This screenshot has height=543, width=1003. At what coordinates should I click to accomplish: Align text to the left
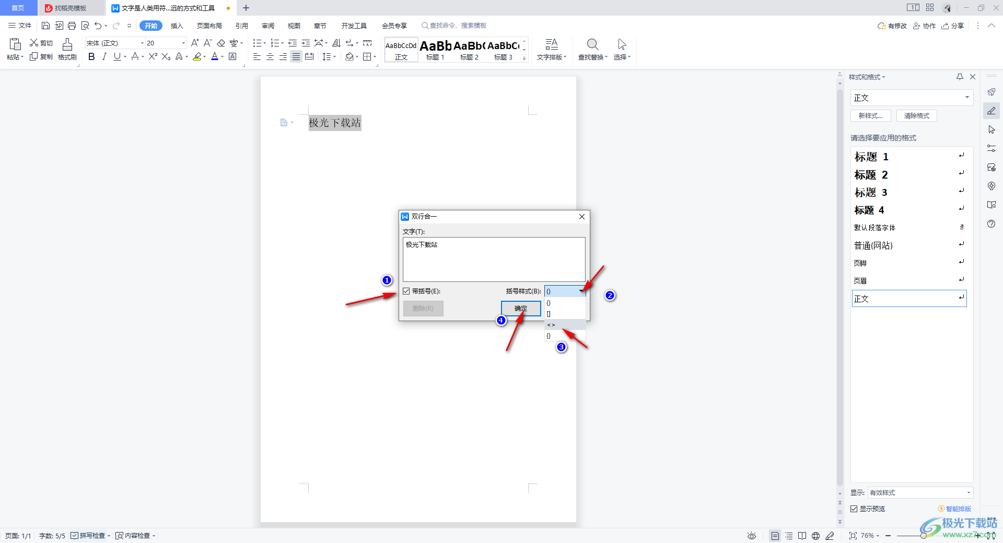click(257, 56)
